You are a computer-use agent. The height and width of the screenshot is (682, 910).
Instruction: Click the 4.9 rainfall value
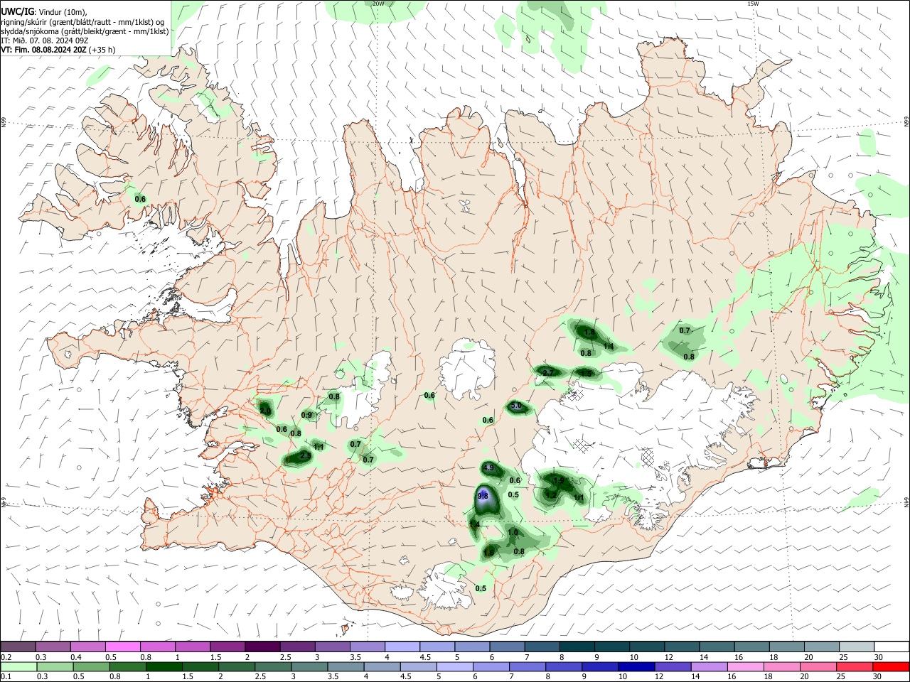tap(488, 467)
